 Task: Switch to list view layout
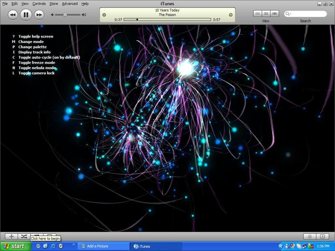click(x=258, y=14)
